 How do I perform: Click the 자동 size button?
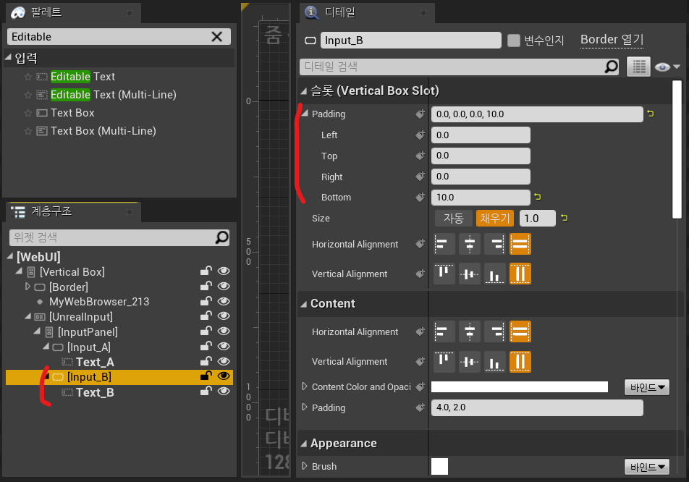453,218
